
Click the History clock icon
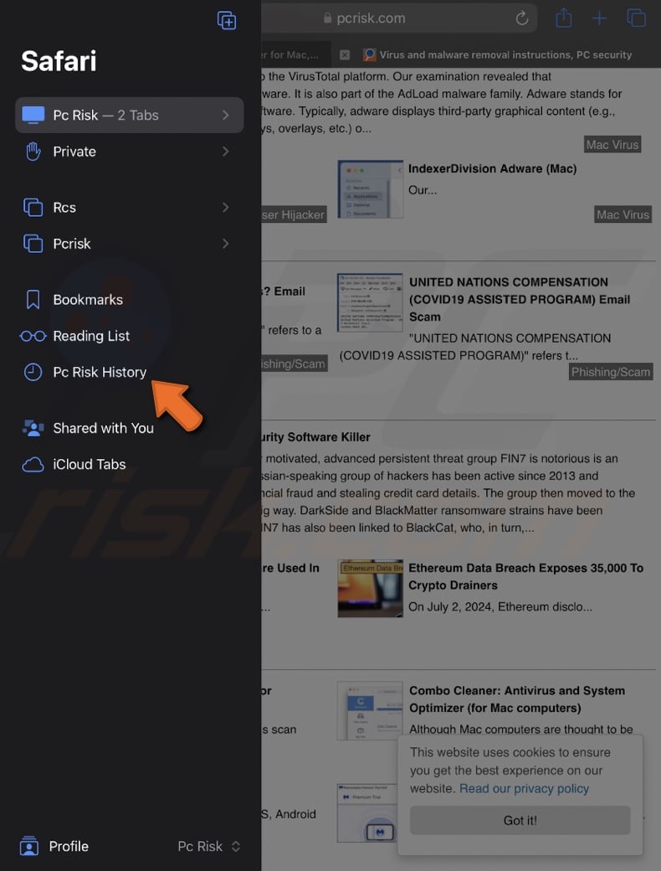pos(33,372)
